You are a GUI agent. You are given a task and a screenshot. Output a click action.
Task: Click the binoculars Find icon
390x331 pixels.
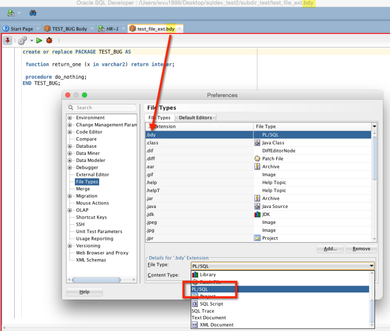coord(33,13)
